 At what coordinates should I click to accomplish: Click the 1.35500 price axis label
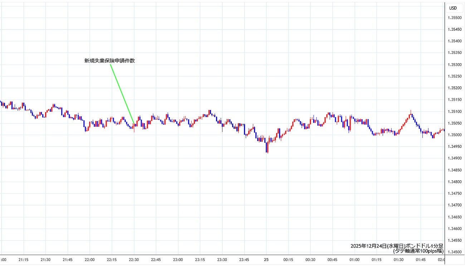(454, 18)
